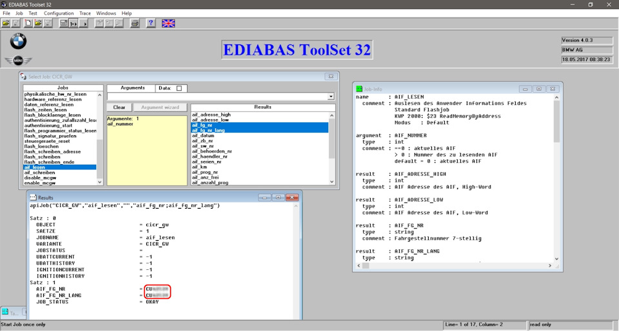Select 'aif_fg_nr_lang' in Results list
619x331 pixels.
click(260, 130)
